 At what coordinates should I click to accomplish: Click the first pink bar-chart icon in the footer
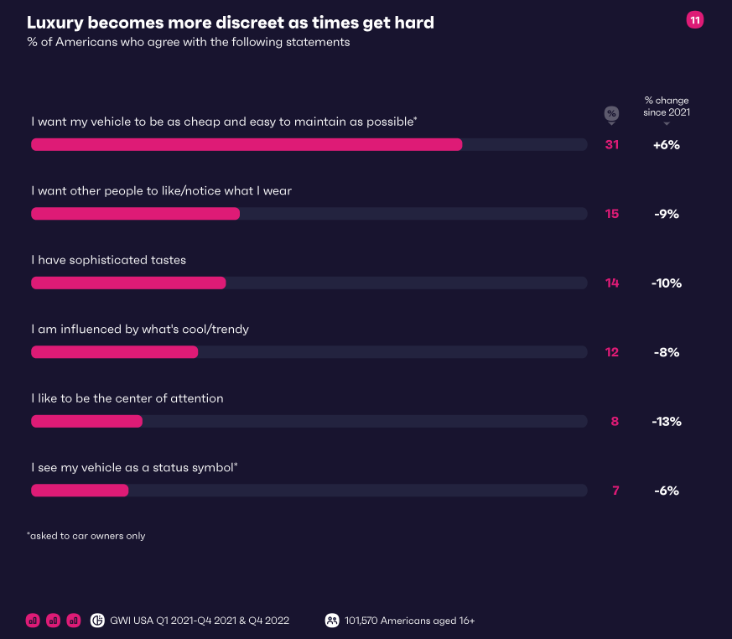pos(33,621)
